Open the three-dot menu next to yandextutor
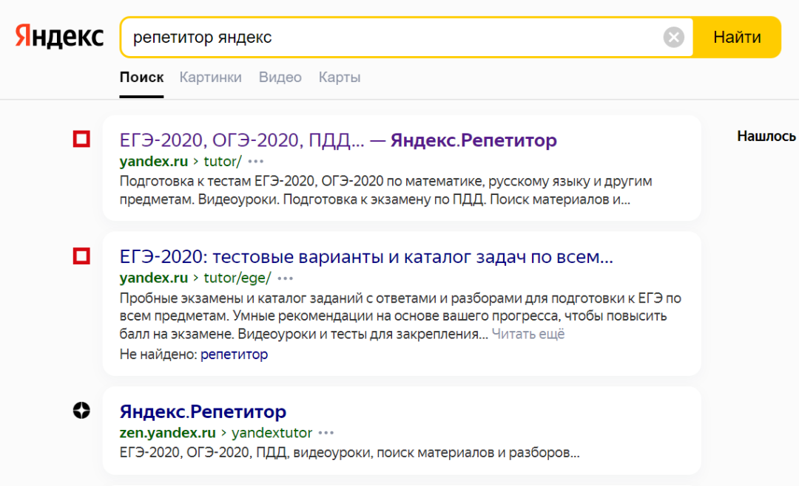Image resolution: width=799 pixels, height=486 pixels. (x=326, y=433)
